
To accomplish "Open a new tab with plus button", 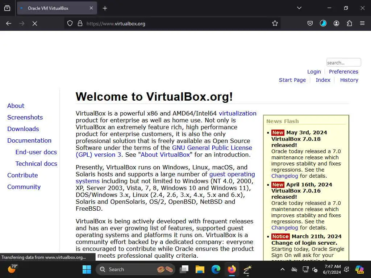I will [105, 8].
